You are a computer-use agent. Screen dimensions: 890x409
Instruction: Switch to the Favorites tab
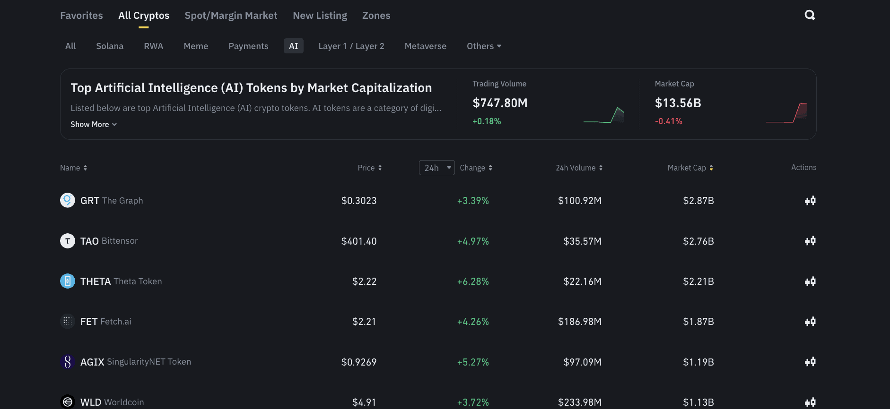click(x=81, y=16)
